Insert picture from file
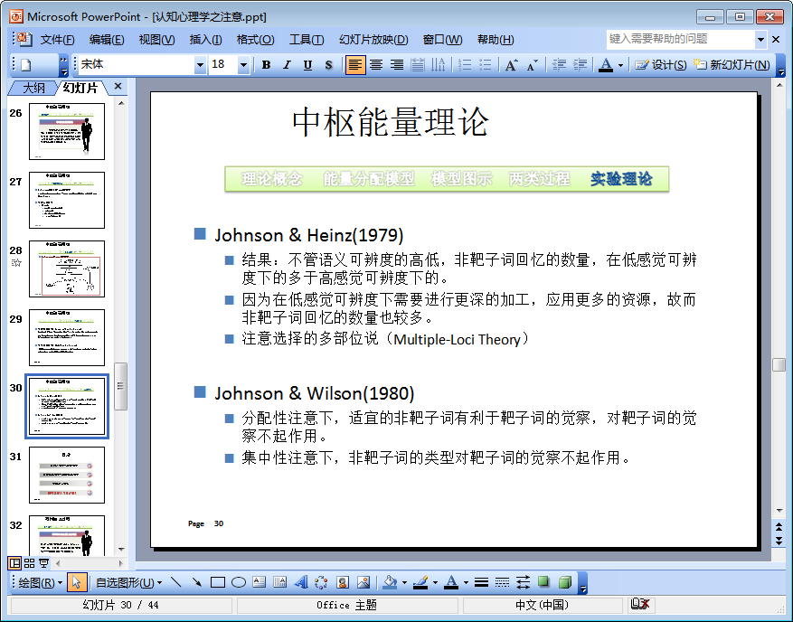The height and width of the screenshot is (622, 793). point(363,582)
